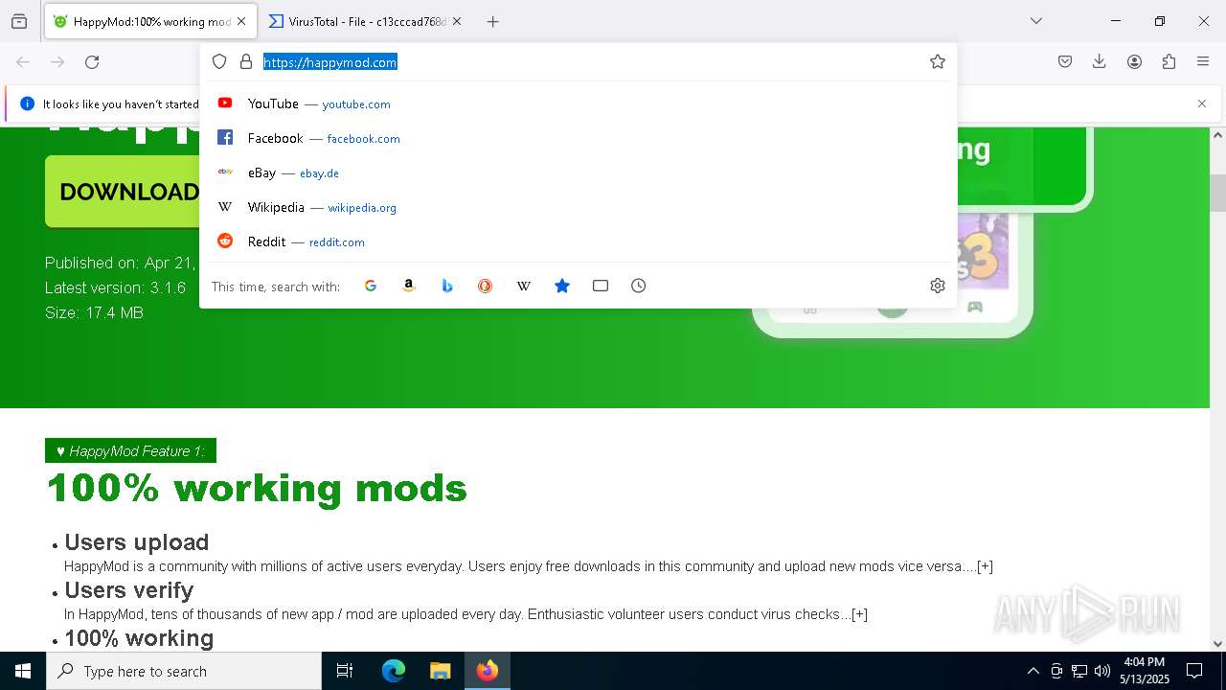The height and width of the screenshot is (690, 1226).
Task: Search with Google this time
Action: 371,286
